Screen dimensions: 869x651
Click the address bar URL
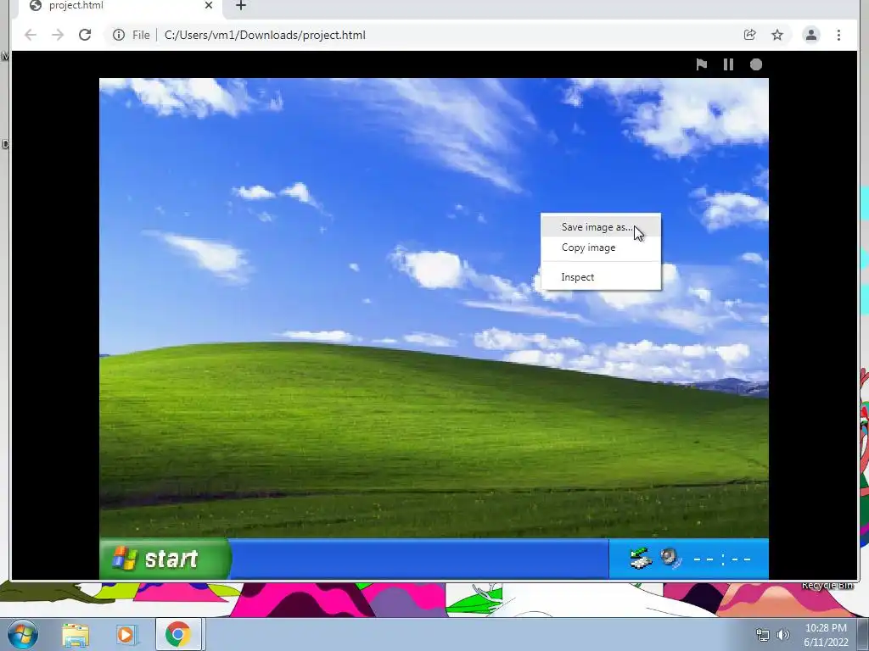pos(265,35)
